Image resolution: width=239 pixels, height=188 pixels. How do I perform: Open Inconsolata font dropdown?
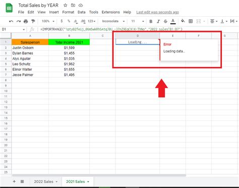pyautogui.click(x=113, y=21)
